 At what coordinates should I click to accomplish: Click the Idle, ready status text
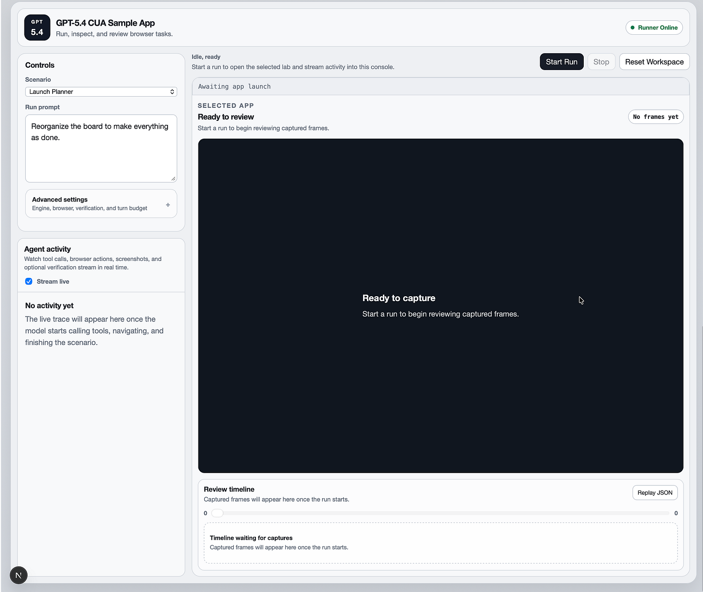tap(206, 57)
